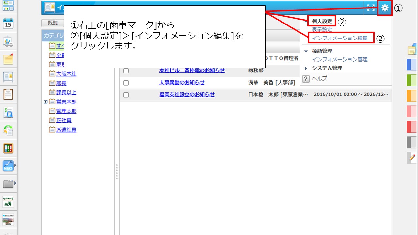418x235 pixels.
Task: Click the 既読 button
Action: click(x=53, y=23)
